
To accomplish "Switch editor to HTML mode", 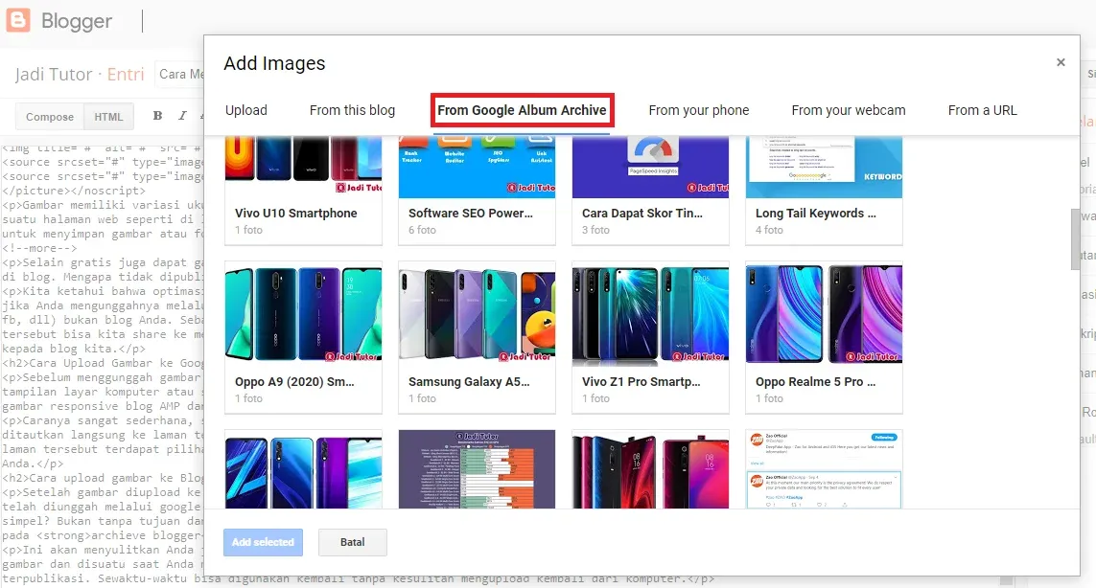I will [x=108, y=117].
